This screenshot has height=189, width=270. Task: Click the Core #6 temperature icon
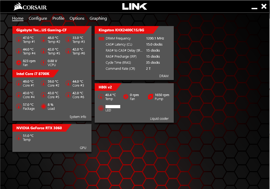pos(68,95)
